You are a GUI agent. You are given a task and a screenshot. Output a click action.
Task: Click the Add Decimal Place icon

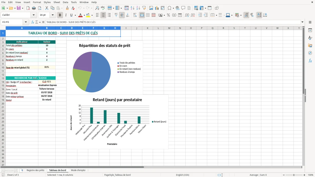click(187, 15)
